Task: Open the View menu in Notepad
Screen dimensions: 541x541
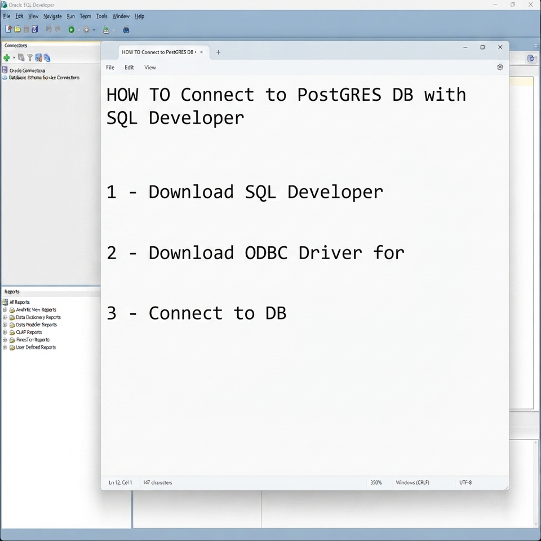Action: click(x=150, y=67)
